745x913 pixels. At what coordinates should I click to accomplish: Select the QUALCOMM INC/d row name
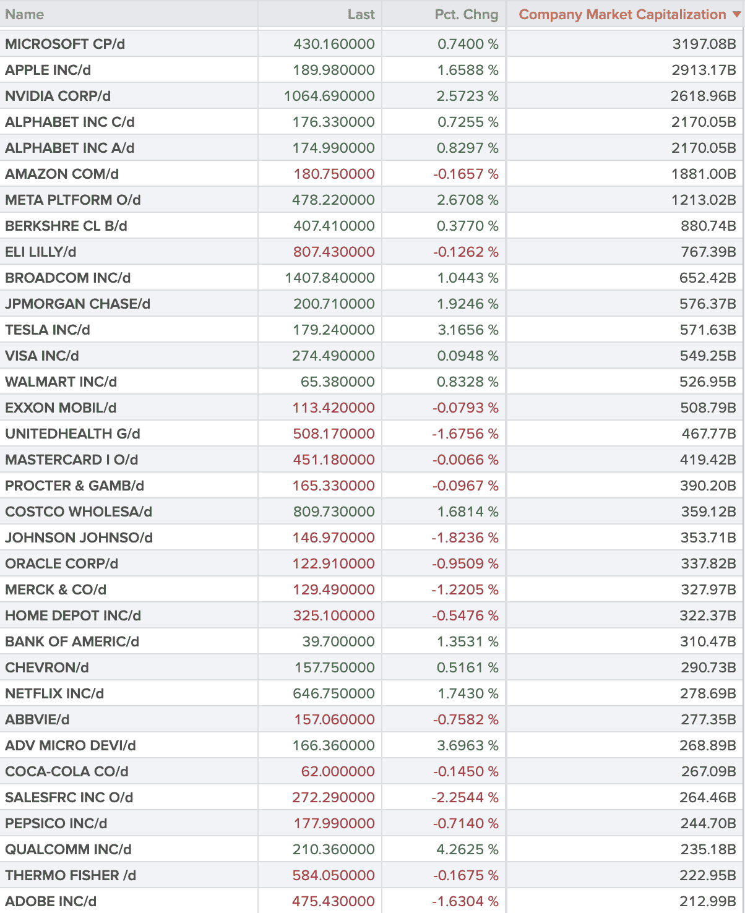click(x=69, y=849)
